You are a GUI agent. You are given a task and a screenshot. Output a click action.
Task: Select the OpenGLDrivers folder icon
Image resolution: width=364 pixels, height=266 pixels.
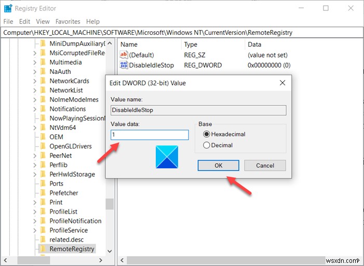point(43,146)
